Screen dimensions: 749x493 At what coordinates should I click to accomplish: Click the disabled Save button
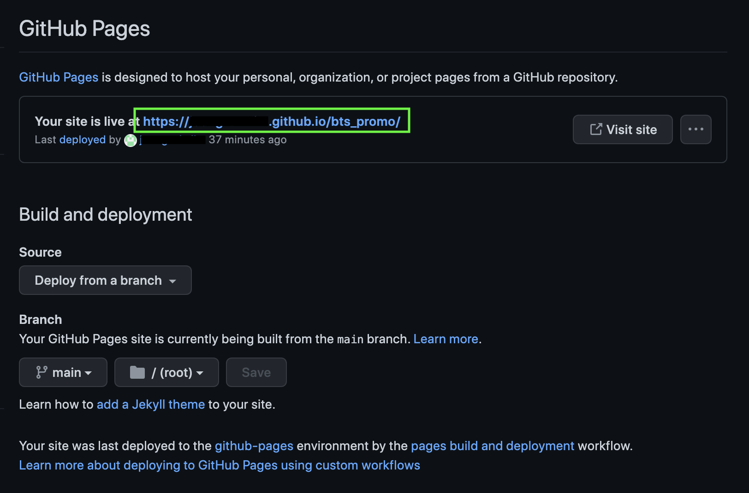256,372
